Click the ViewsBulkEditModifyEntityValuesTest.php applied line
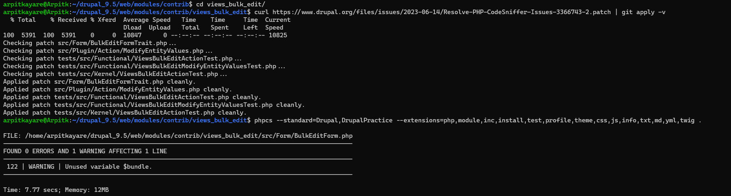 154,105
